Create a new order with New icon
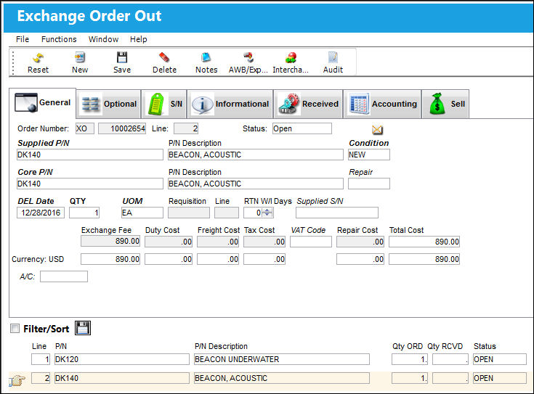 click(x=80, y=57)
